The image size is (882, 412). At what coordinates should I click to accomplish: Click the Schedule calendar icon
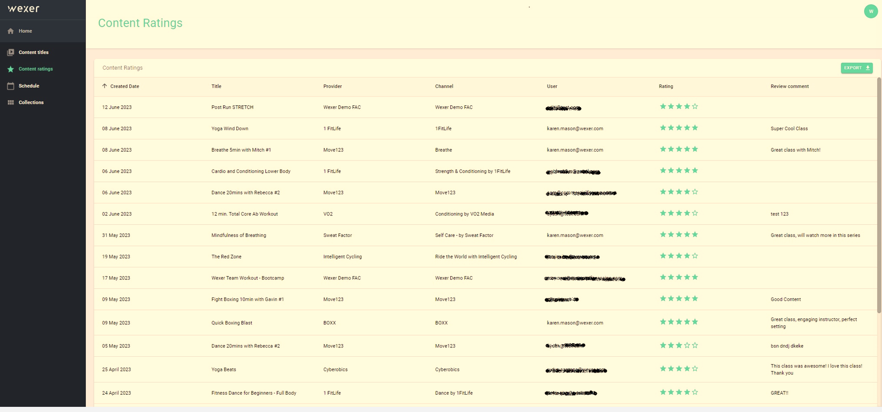[x=11, y=86]
